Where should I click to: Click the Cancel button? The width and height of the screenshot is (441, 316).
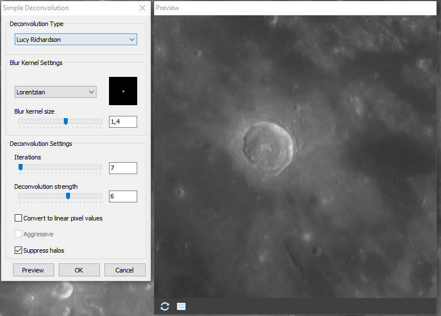(x=125, y=270)
